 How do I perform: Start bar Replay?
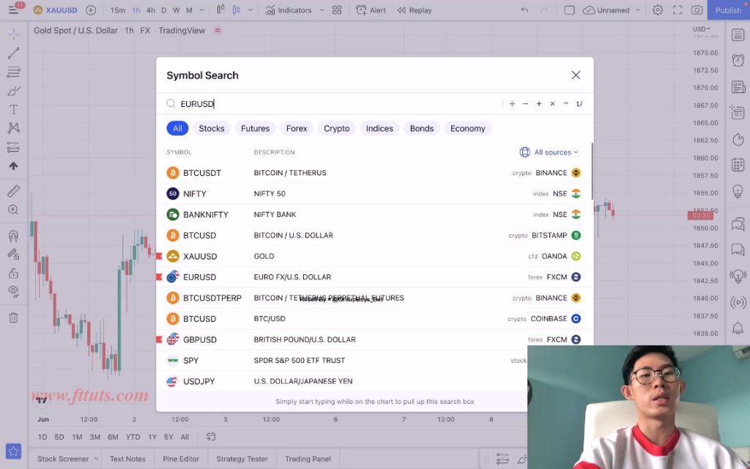415,10
